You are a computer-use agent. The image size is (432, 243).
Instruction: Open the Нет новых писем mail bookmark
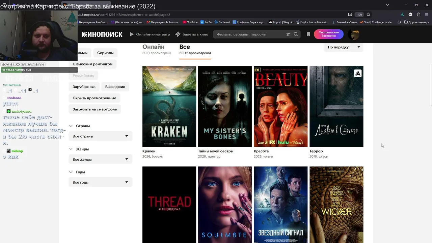tap(127, 22)
